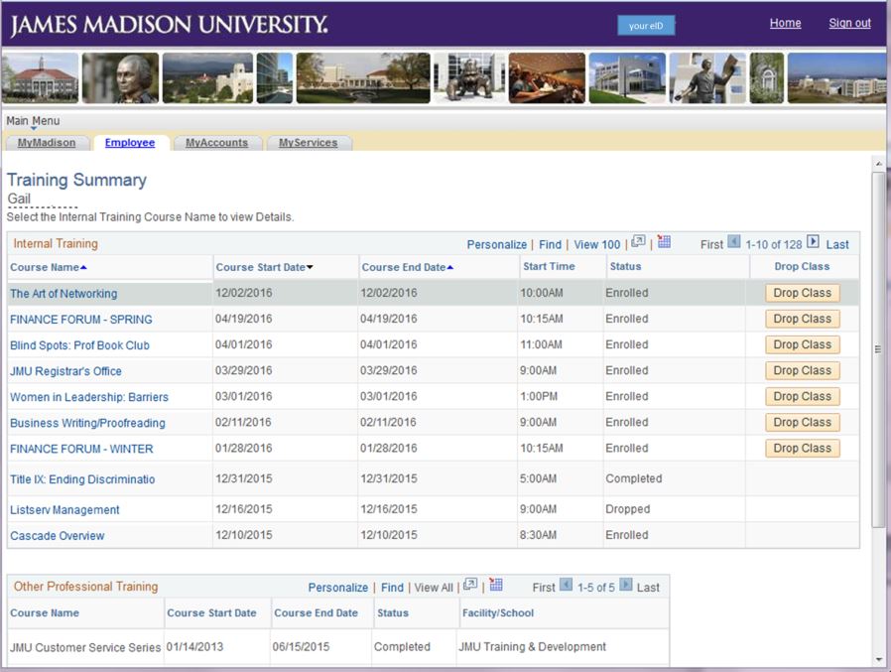The width and height of the screenshot is (891, 672).
Task: Open Blind Spots: Prof Book Club details
Action: click(x=79, y=345)
